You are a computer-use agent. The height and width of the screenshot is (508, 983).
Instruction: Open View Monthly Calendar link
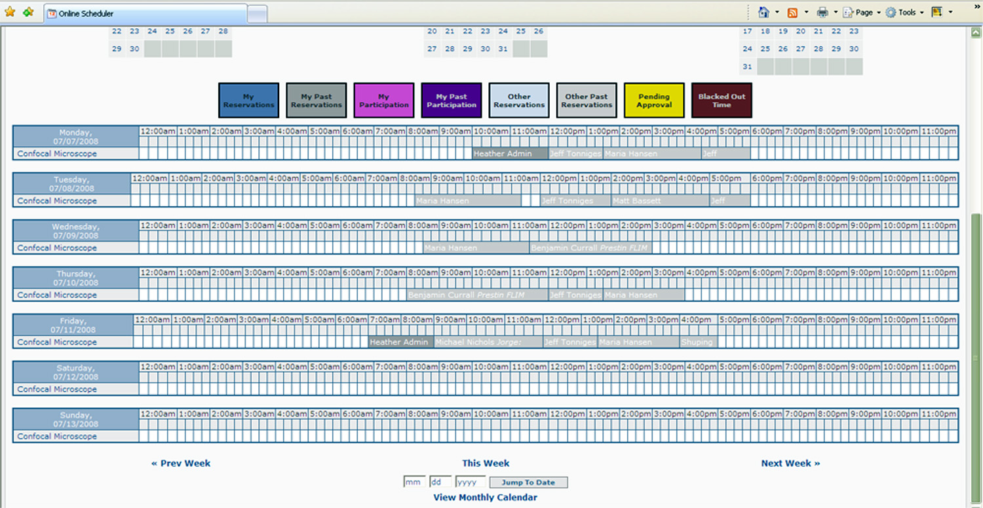(x=485, y=498)
